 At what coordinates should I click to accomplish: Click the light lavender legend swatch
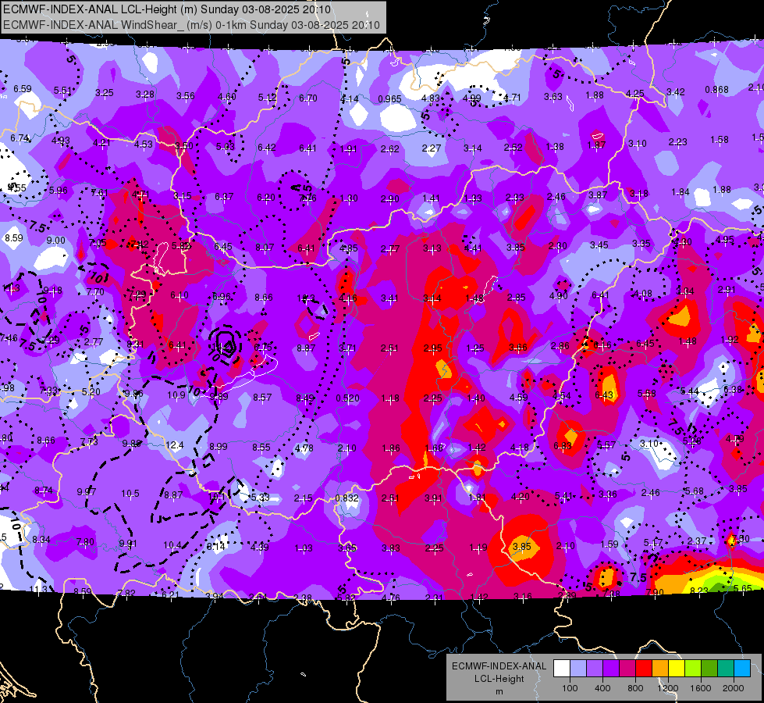pos(578,668)
